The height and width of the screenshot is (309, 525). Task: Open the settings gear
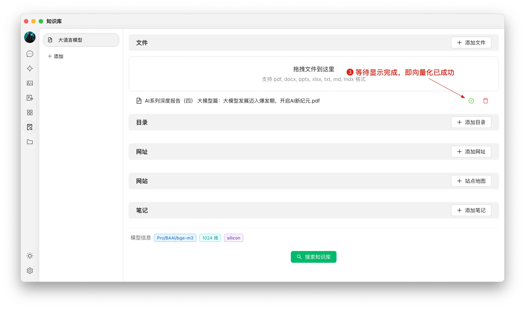[30, 270]
